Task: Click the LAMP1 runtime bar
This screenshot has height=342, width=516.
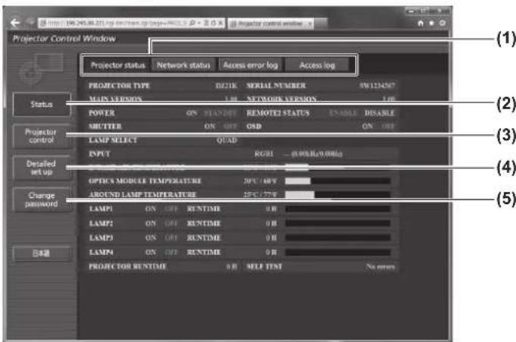Action: [x=338, y=209]
